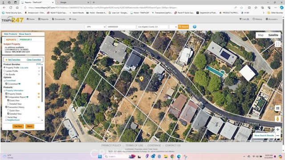Open the map tilt grid icon
285x160 pixels.
click(x=277, y=108)
